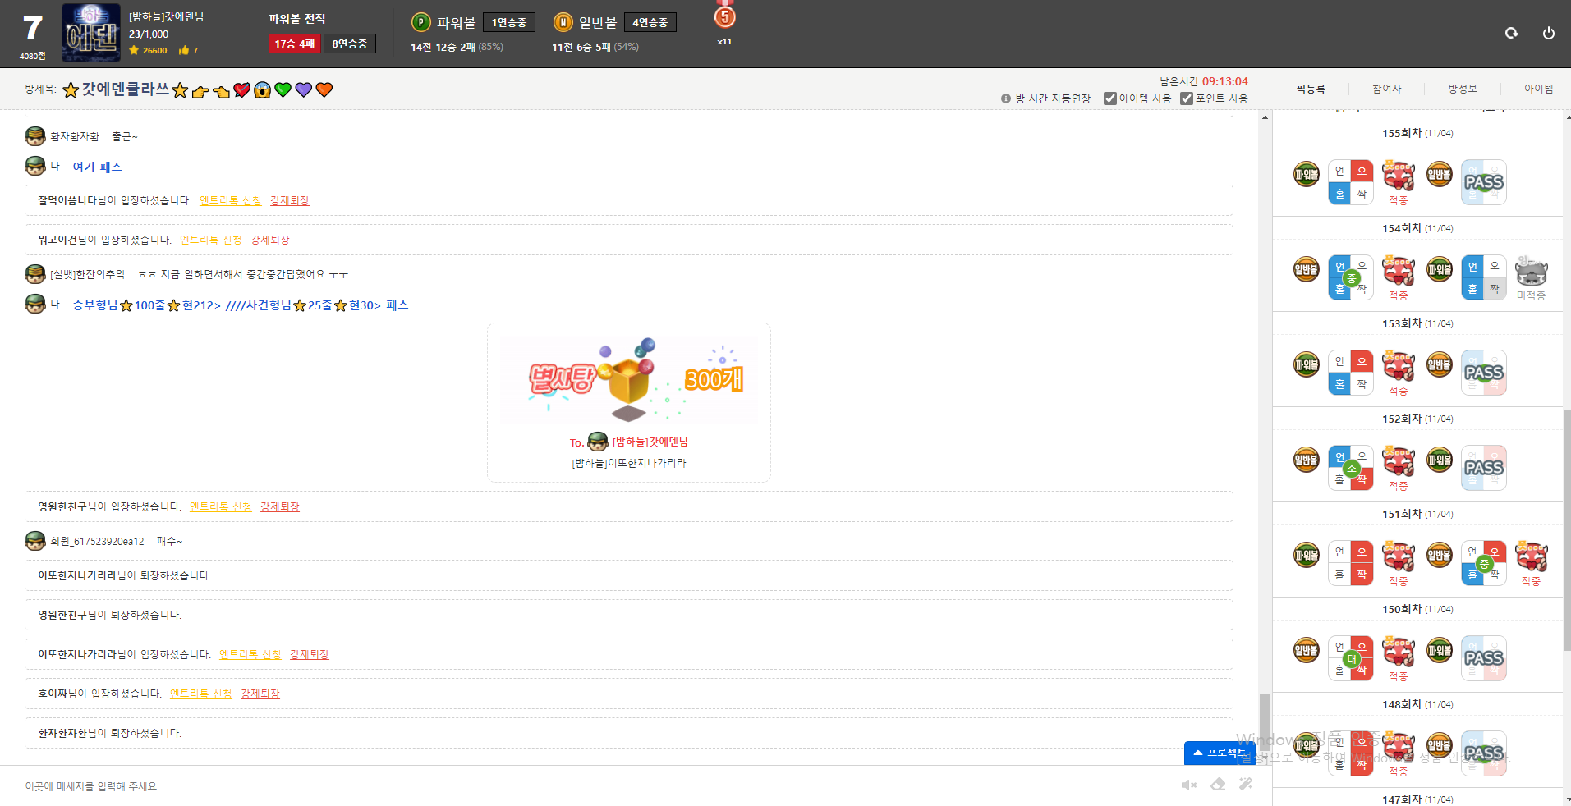This screenshot has width=1571, height=806.
Task: Click 강제퇴장 link for 이또한지나가리라
Action: [x=310, y=654]
